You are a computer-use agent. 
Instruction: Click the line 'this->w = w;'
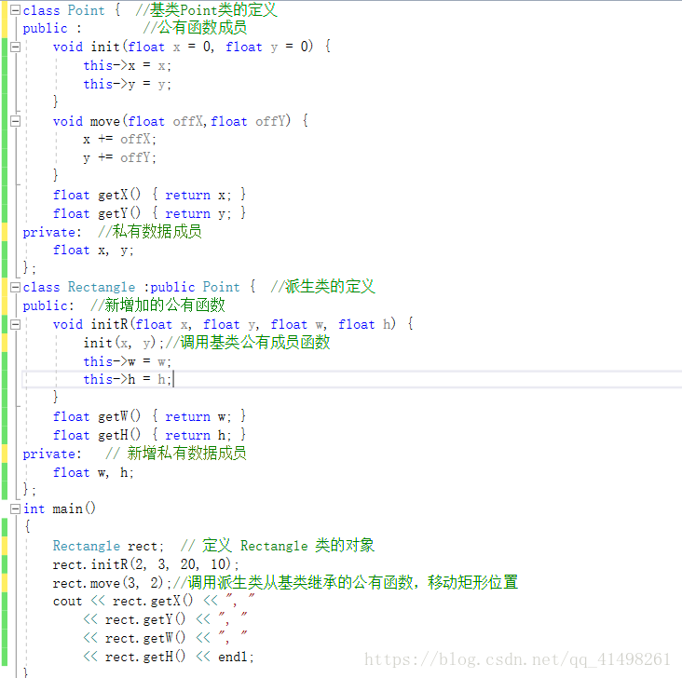tap(127, 361)
